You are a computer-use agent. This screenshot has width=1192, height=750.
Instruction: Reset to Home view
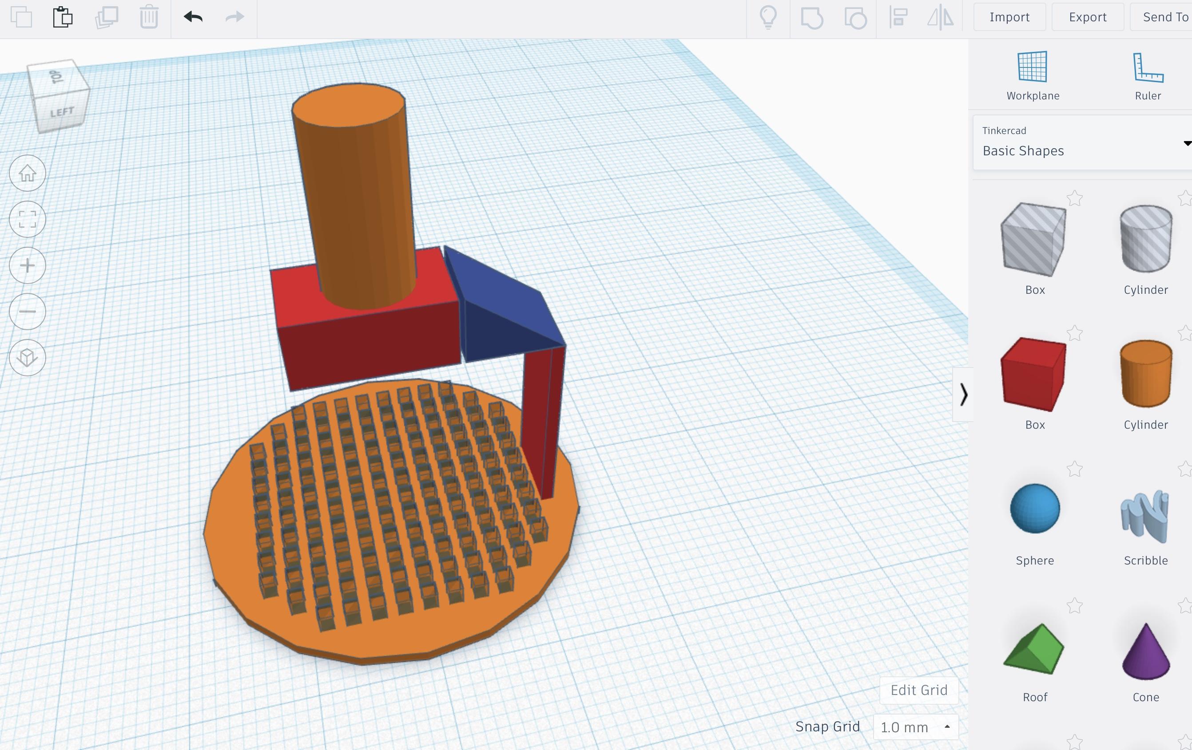pyautogui.click(x=28, y=173)
